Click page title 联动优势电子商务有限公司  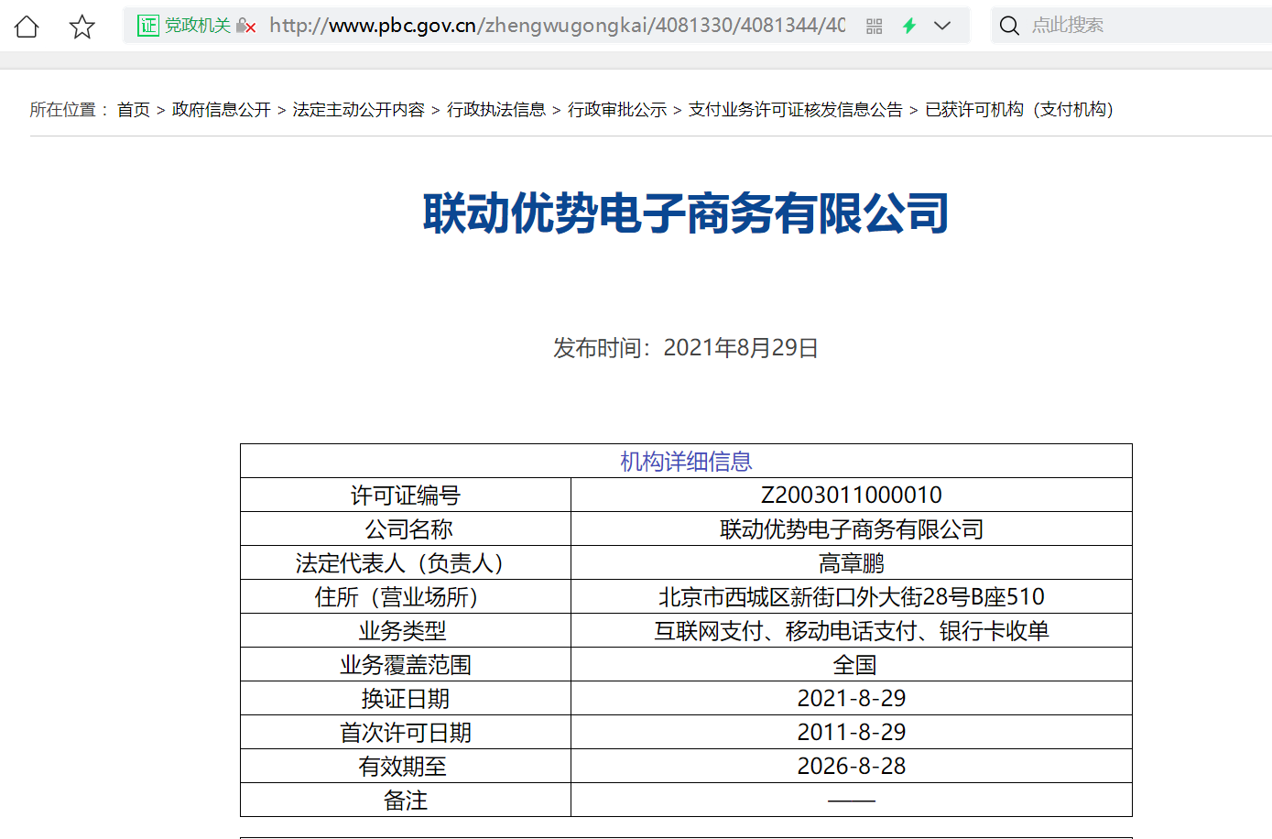[x=686, y=213]
